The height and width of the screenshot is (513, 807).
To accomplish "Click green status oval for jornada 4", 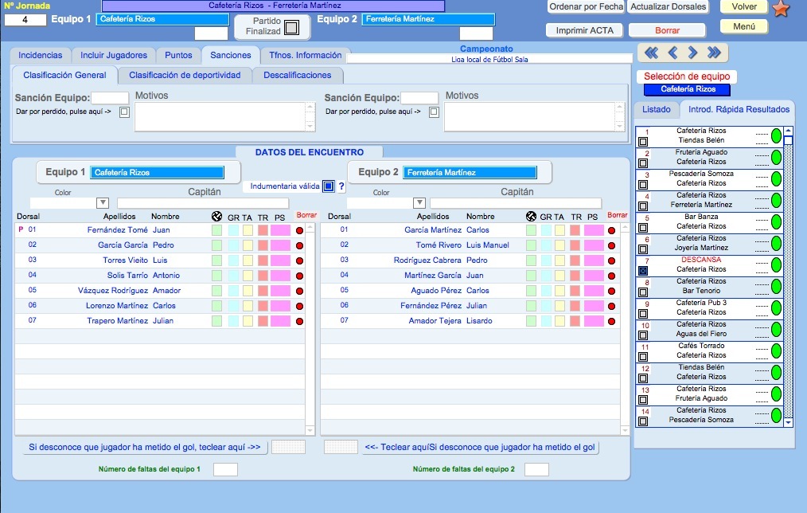I will [776, 201].
